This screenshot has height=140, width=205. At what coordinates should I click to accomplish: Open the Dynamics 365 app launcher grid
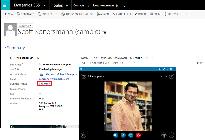pyautogui.click(x=5, y=5)
